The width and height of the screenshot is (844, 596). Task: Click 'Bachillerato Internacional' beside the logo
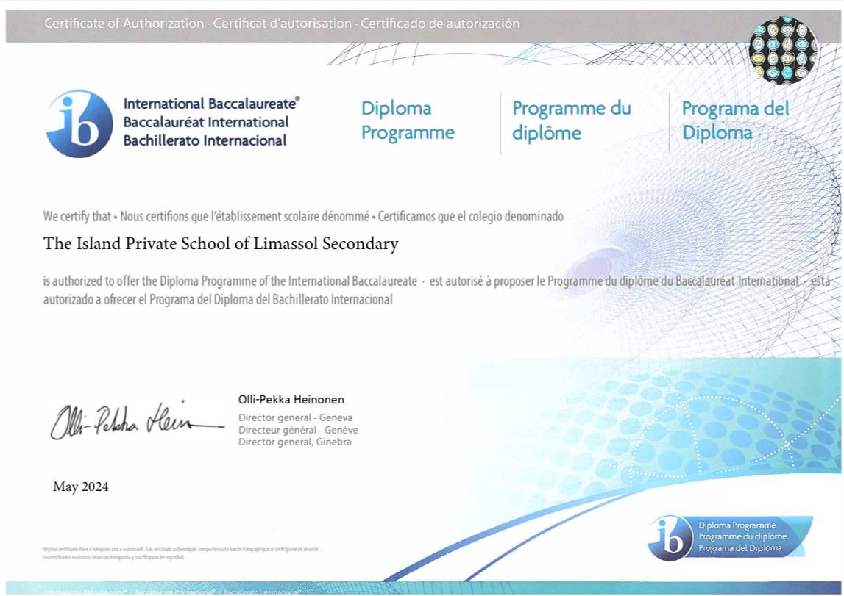[205, 140]
